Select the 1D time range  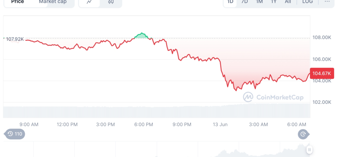coord(230,2)
